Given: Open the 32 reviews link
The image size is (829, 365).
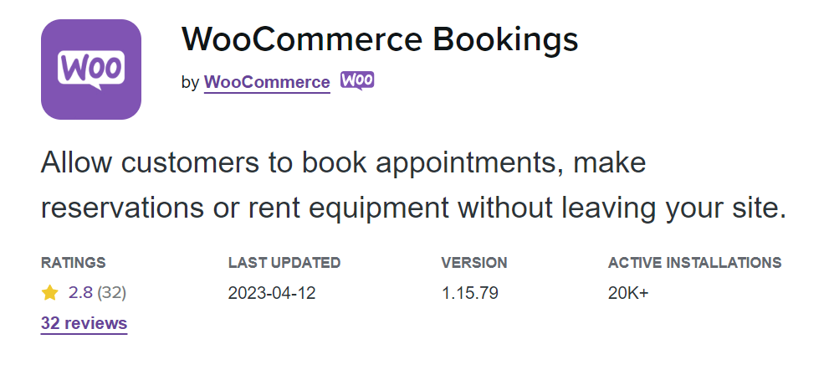Looking at the screenshot, I should pyautogui.click(x=84, y=323).
